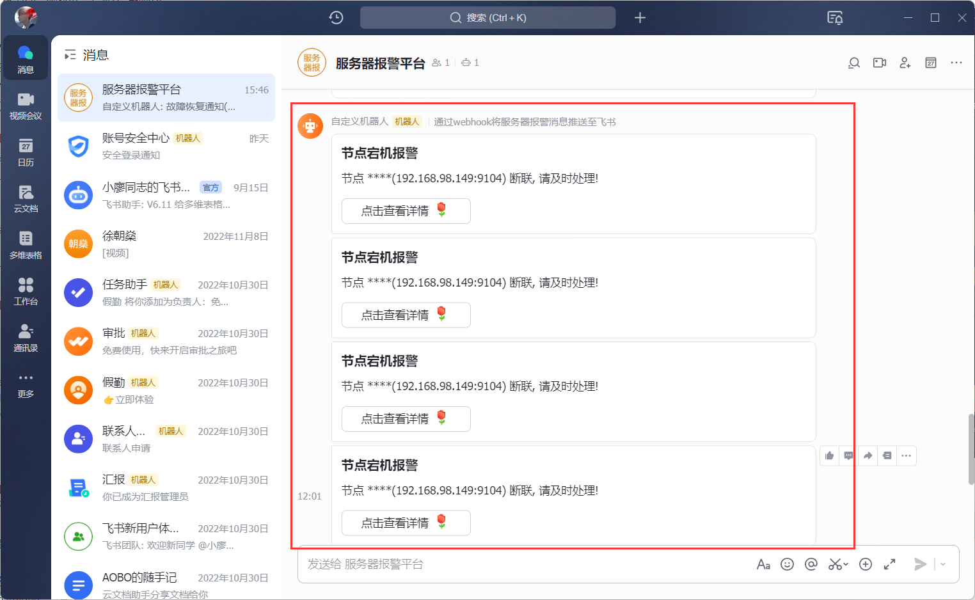Expand the message input editor
Viewport: 975px width, 600px height.
coord(889,564)
